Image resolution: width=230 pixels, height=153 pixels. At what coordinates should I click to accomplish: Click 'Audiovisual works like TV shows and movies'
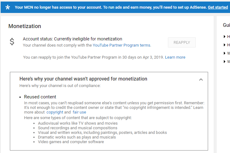[78, 123]
